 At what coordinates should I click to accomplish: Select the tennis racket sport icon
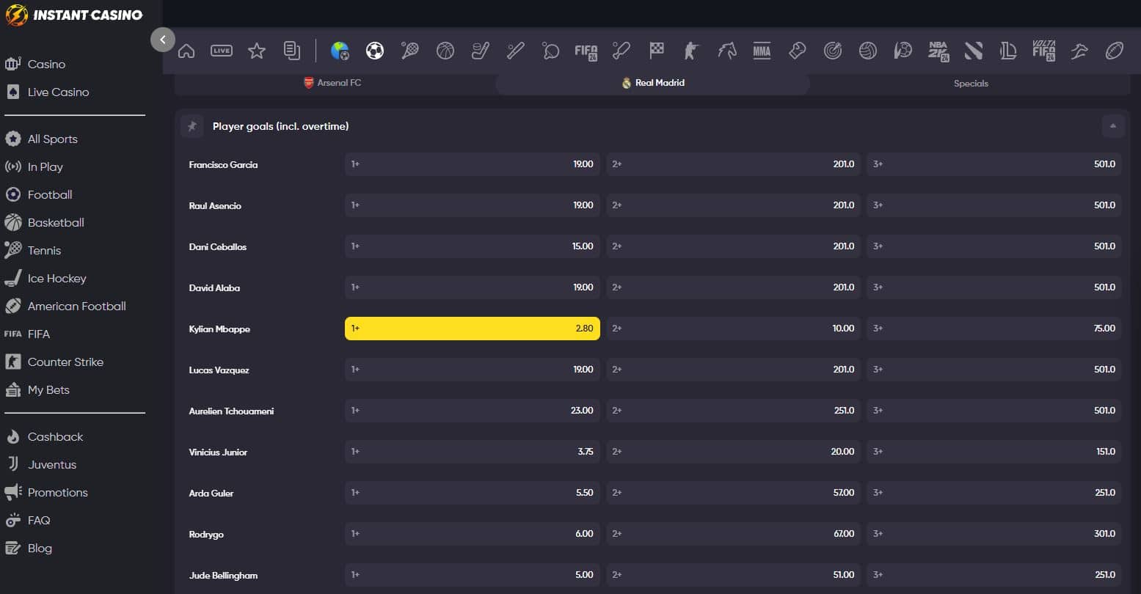(x=410, y=51)
